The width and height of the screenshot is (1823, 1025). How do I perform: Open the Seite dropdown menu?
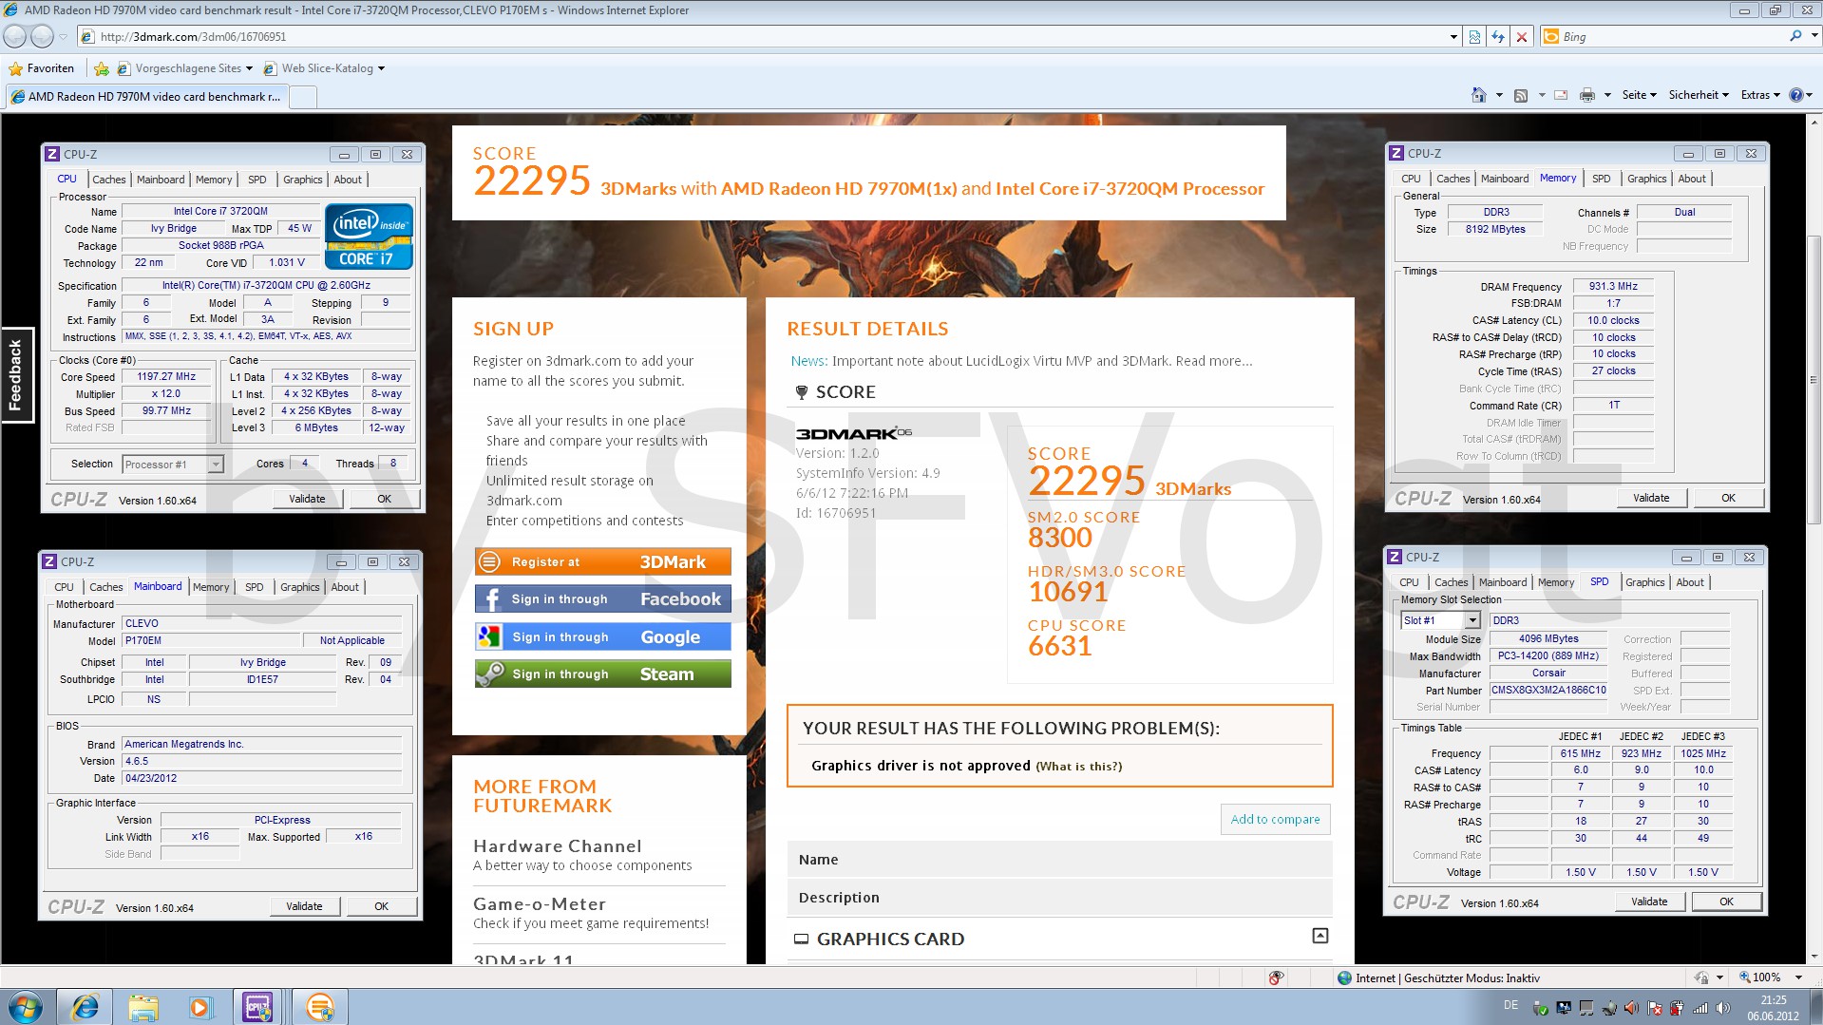coord(1639,95)
